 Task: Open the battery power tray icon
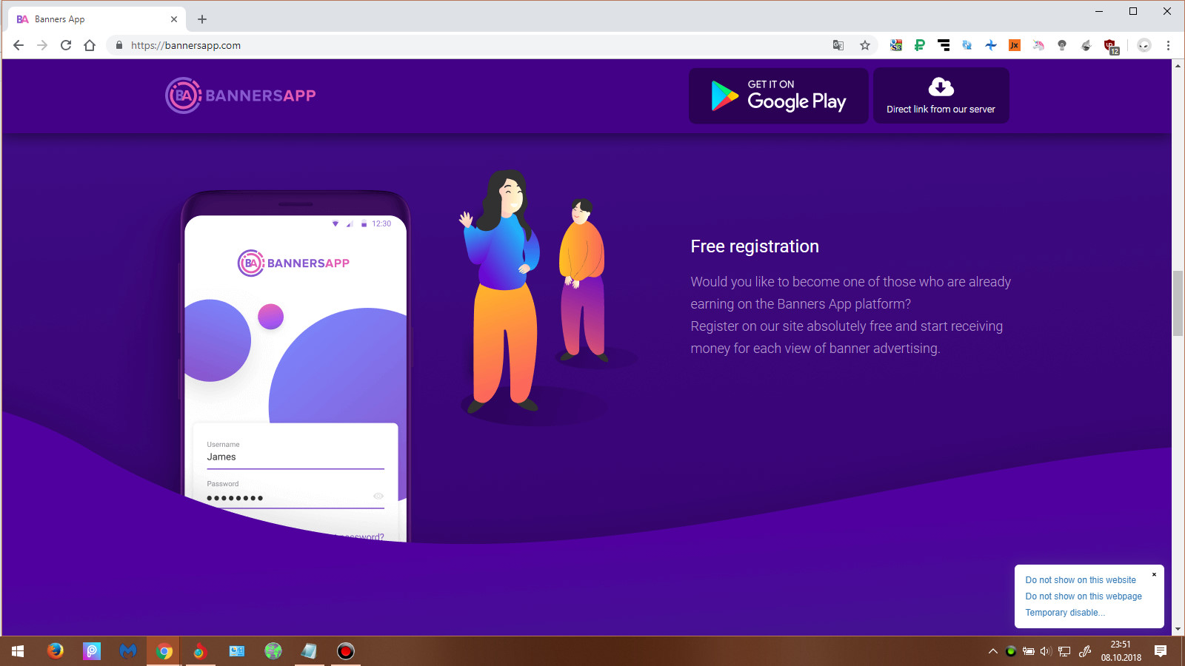pos(1029,651)
